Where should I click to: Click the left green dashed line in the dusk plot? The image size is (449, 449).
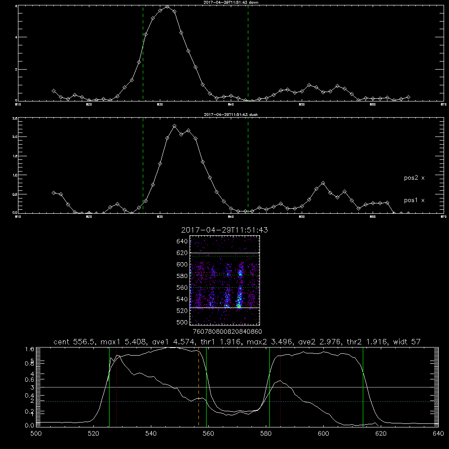(x=143, y=166)
